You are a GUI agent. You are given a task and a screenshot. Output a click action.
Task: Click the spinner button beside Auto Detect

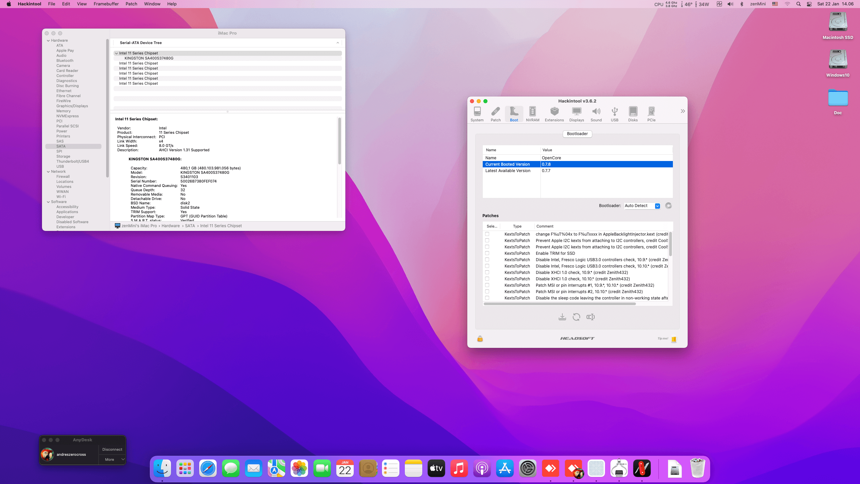coord(669,206)
